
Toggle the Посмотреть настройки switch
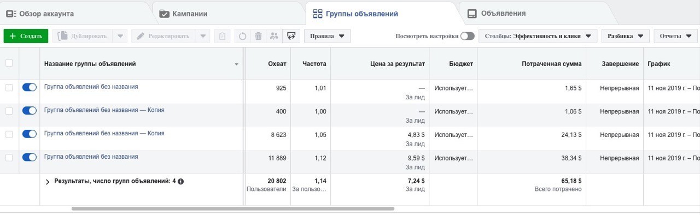point(467,36)
